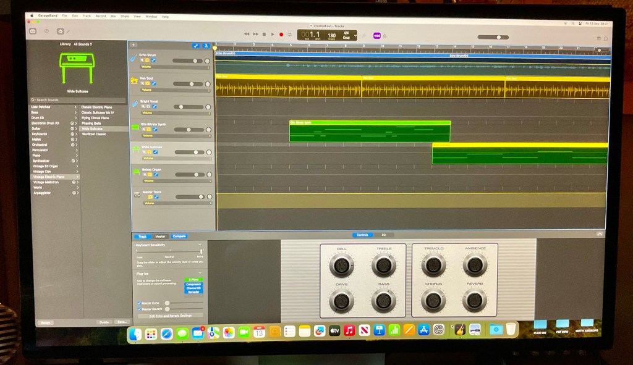Toggle the Compare button in Smart Controls
This screenshot has width=633, height=365.
click(x=179, y=237)
